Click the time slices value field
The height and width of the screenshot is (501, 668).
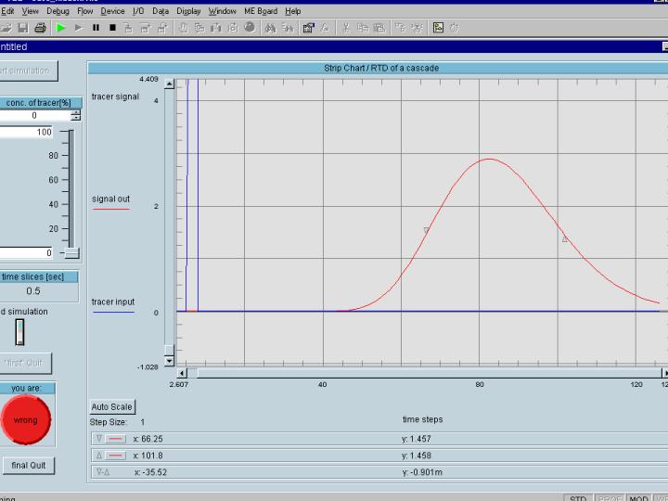pos(34,290)
